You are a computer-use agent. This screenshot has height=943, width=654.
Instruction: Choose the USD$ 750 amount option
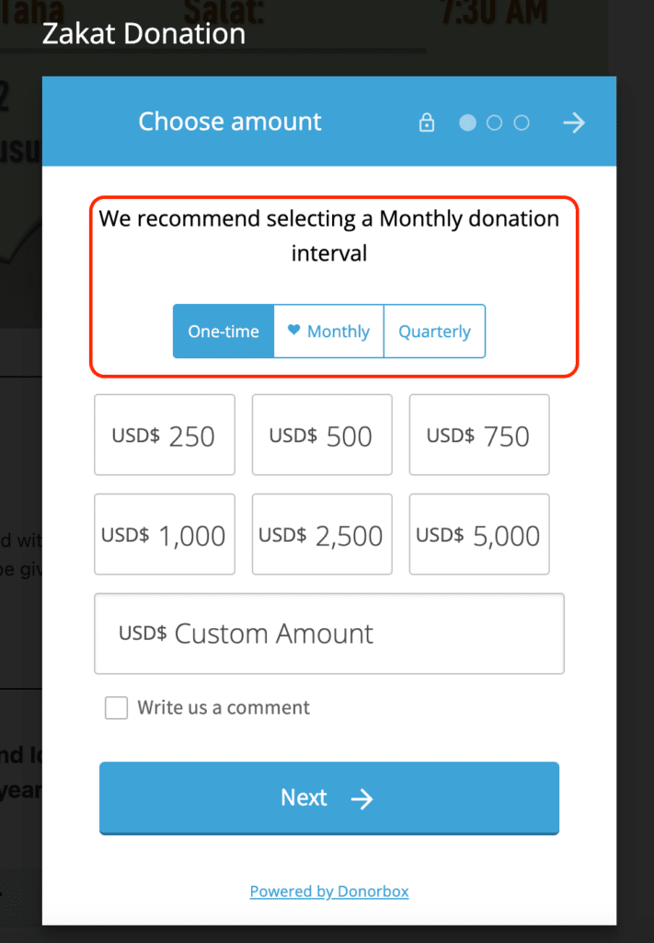(x=479, y=436)
